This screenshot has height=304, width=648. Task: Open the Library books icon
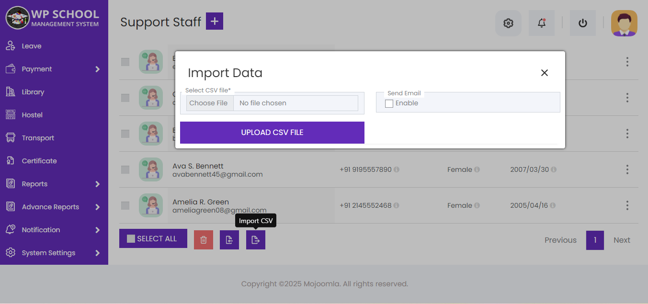(x=11, y=92)
